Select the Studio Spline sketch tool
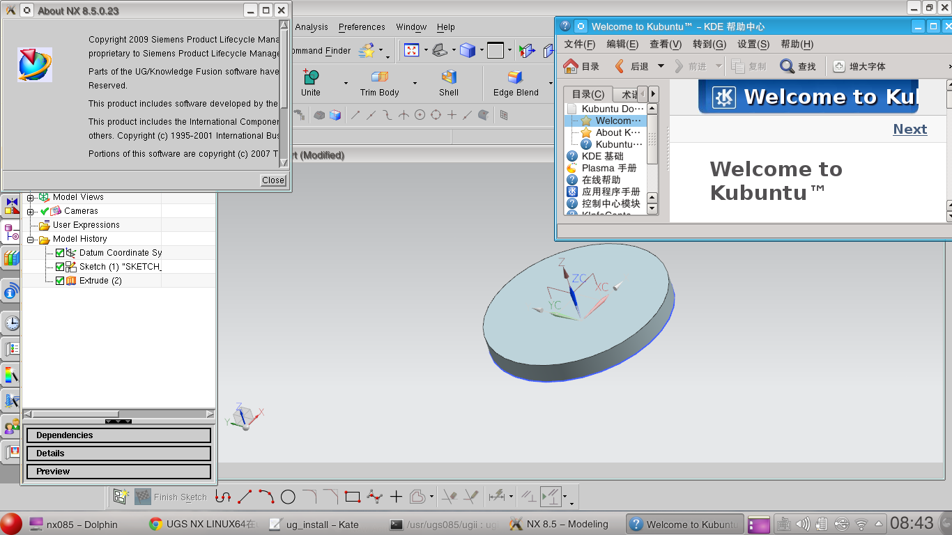The height and width of the screenshot is (535, 952). point(375,497)
